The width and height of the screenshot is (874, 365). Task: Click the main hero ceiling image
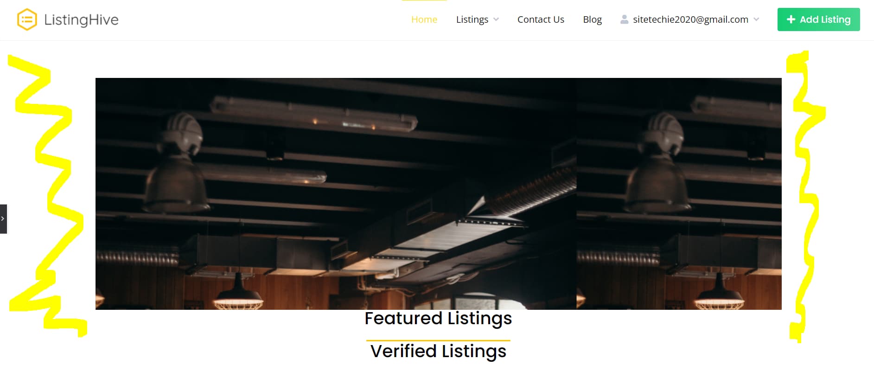[336, 194]
